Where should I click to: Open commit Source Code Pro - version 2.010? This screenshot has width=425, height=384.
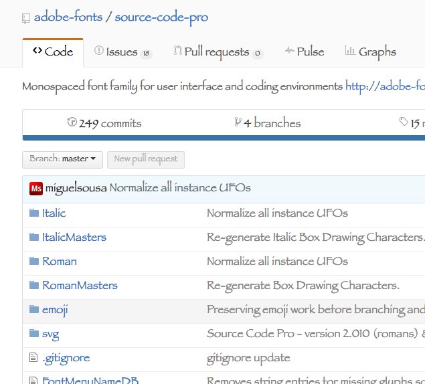tap(316, 334)
